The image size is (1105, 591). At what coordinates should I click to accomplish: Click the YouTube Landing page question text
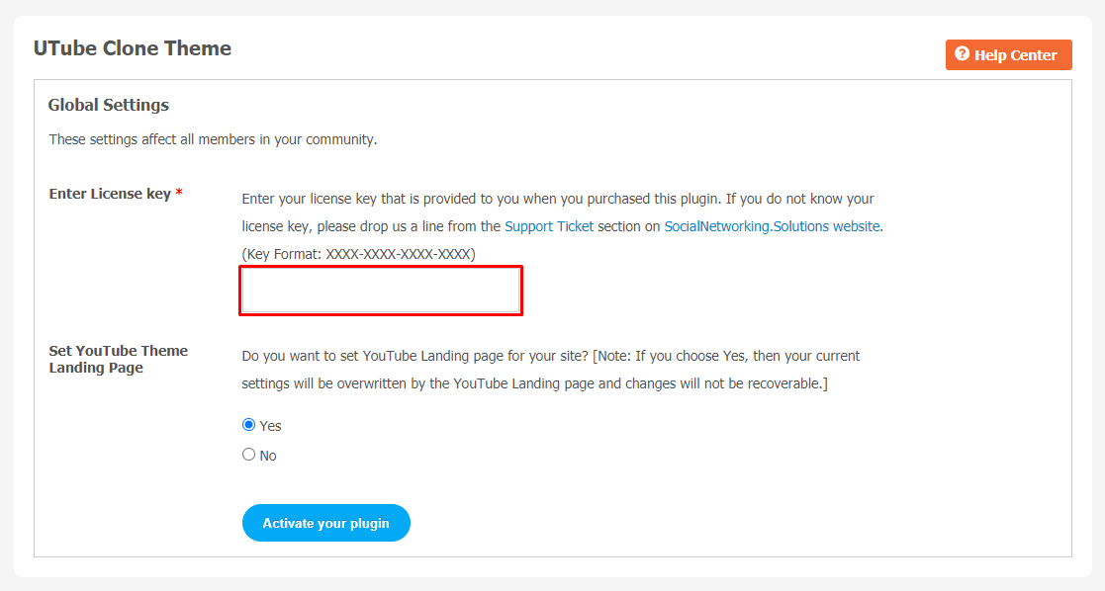pos(415,356)
